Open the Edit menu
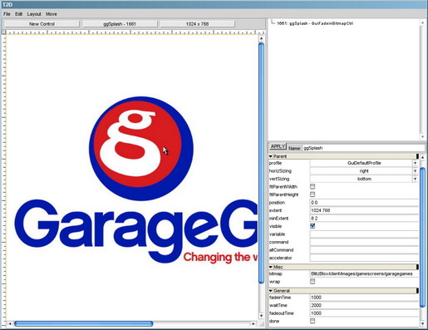428x330 pixels. (x=18, y=14)
